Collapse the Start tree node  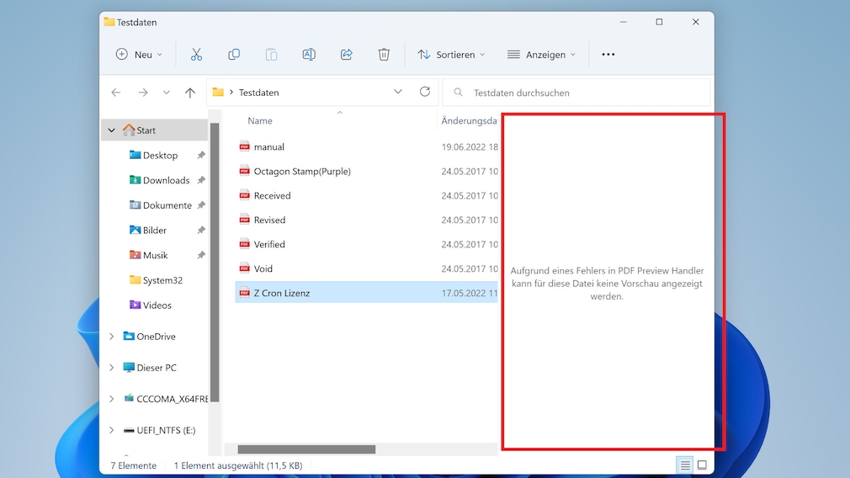[x=111, y=130]
